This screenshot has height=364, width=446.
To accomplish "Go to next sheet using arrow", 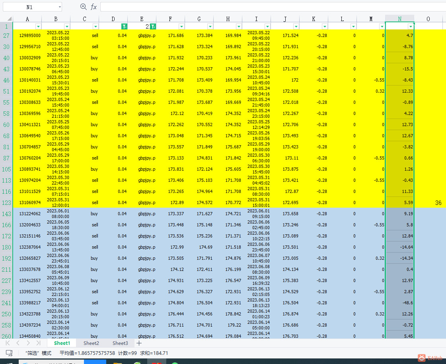I will click(28, 343).
